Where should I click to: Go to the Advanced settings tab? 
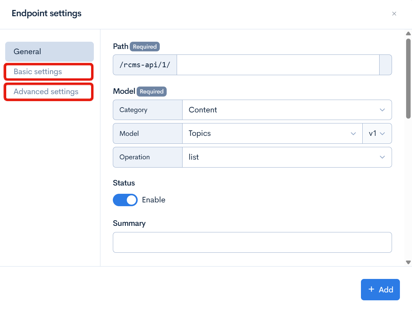(x=48, y=92)
